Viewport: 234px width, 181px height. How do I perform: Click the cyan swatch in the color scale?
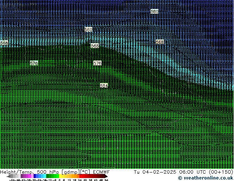tap(45, 176)
